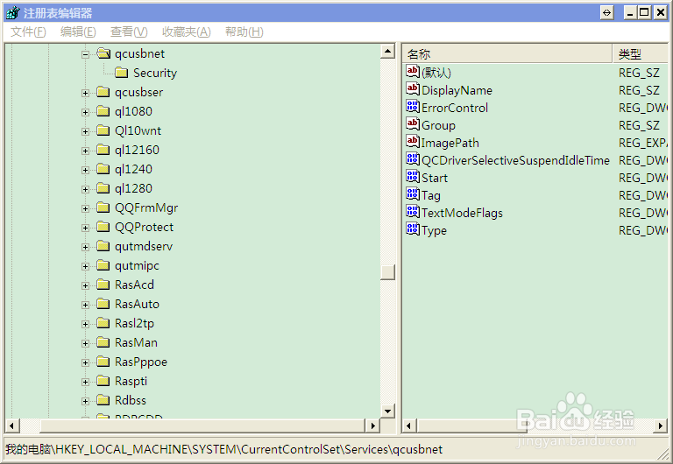Viewport: 673px width, 464px height.
Task: Click the tree horizontal scrollbar thumb
Action: pyautogui.click(x=202, y=425)
